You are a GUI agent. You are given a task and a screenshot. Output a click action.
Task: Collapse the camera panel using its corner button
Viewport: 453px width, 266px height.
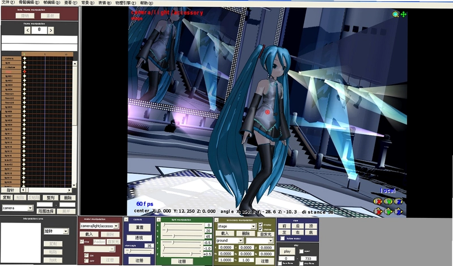126,220
